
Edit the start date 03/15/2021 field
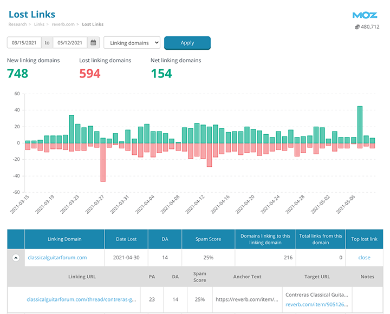24,43
